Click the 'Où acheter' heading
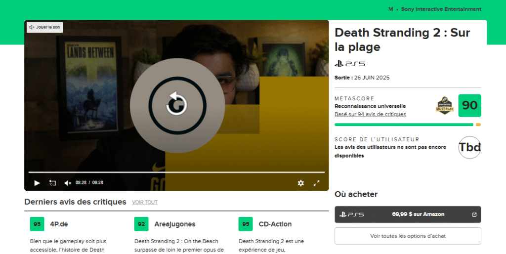The image size is (506, 254). 356,194
